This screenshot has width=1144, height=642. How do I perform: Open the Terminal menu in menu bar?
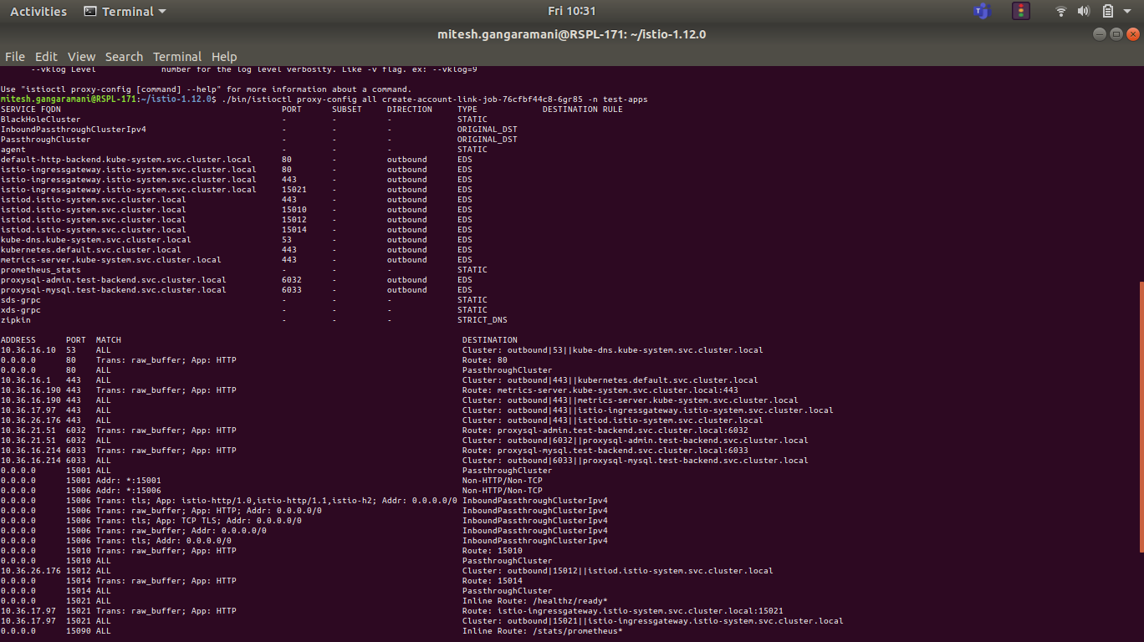click(x=177, y=57)
